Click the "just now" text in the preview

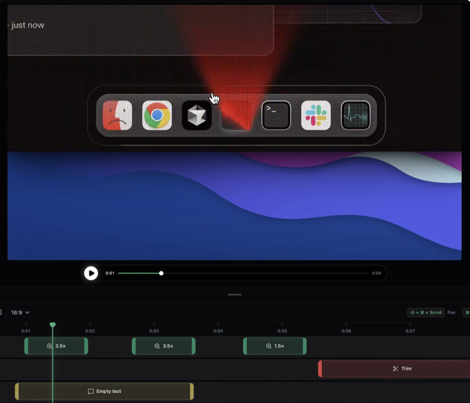point(28,25)
